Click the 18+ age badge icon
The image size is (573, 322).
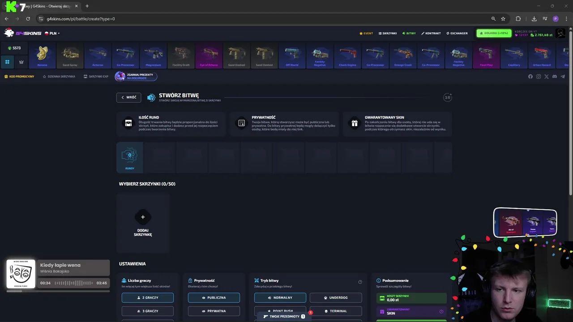coord(448,97)
